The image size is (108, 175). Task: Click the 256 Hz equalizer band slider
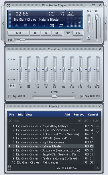point(46,69)
